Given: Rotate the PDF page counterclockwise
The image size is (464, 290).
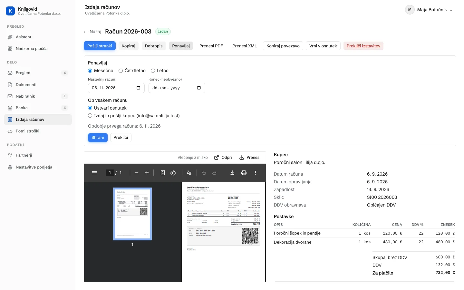Looking at the screenshot, I should (x=173, y=173).
